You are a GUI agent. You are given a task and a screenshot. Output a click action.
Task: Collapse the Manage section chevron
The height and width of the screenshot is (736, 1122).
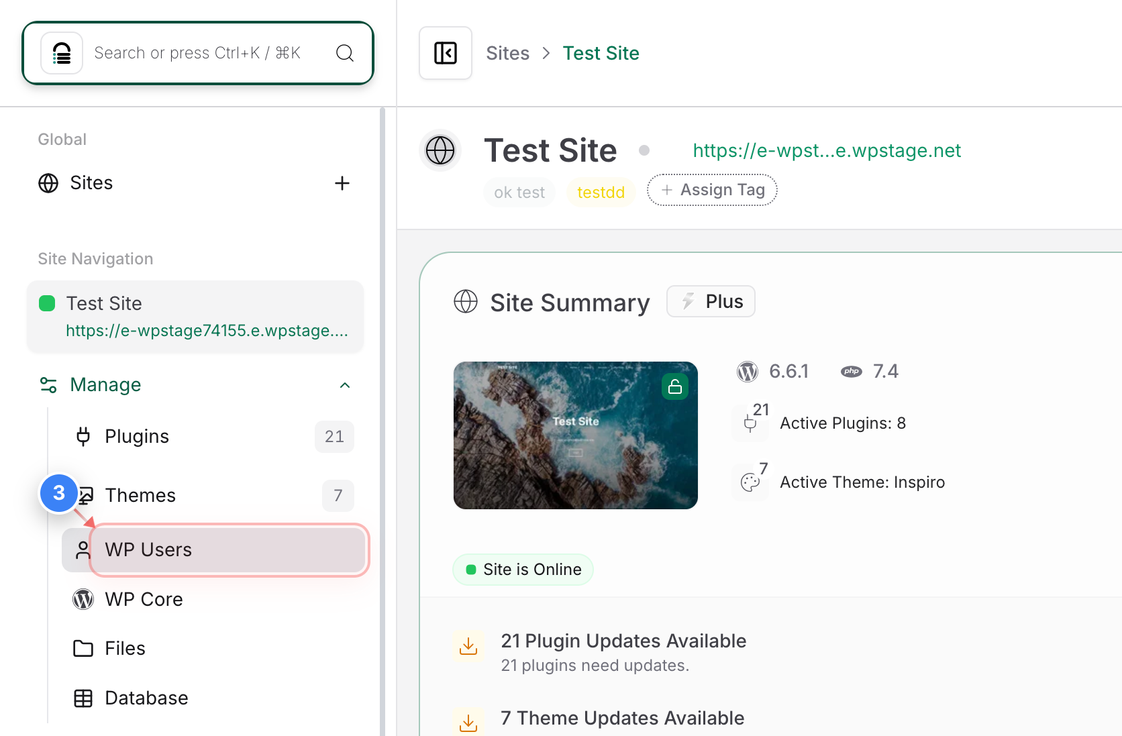[345, 385]
